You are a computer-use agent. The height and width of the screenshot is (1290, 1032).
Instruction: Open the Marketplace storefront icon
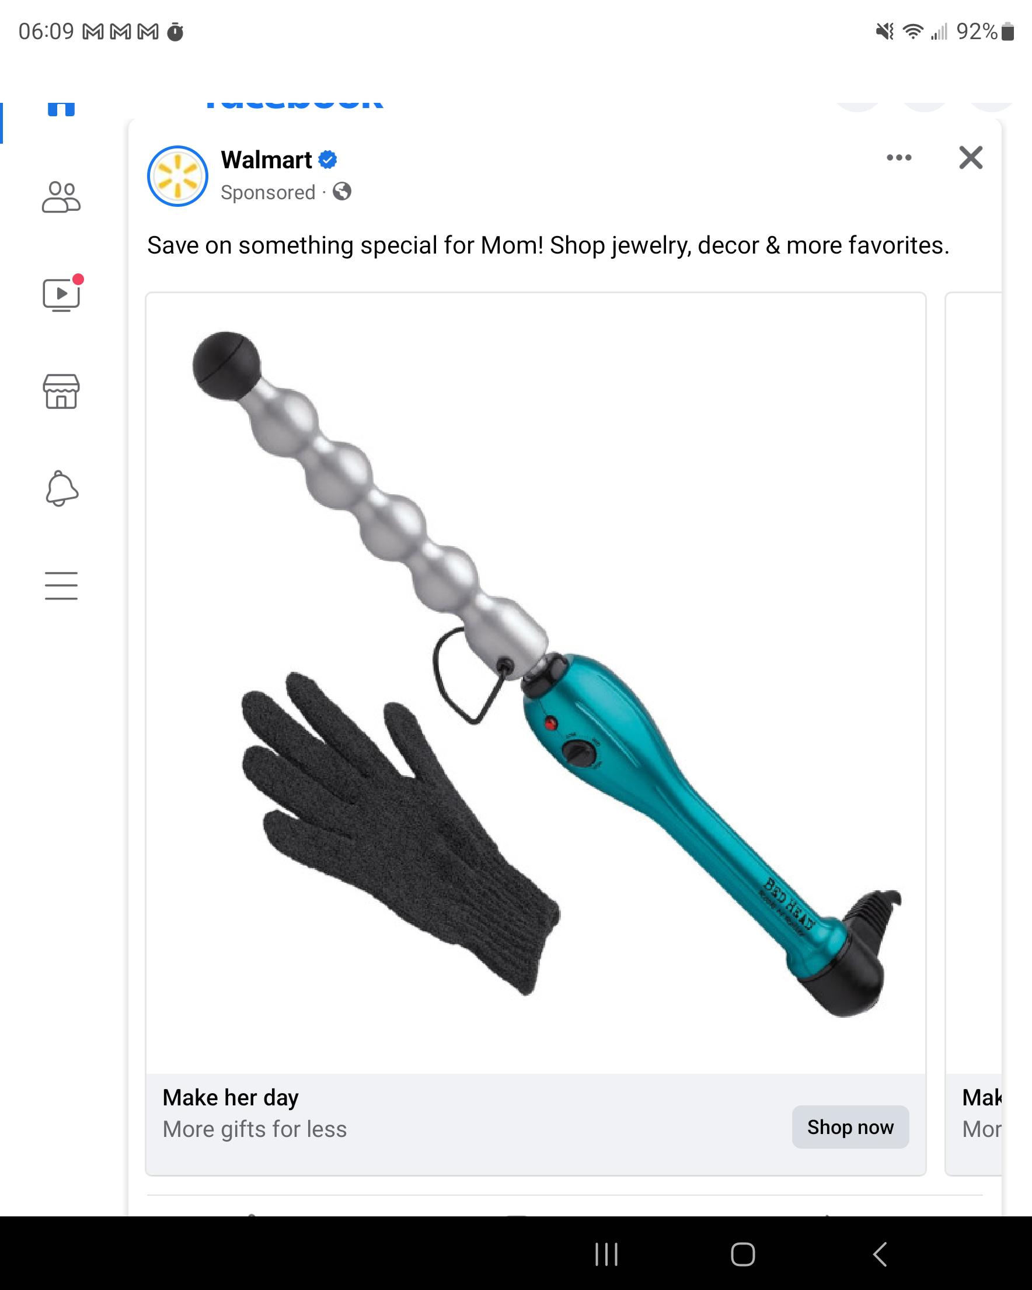coord(61,391)
